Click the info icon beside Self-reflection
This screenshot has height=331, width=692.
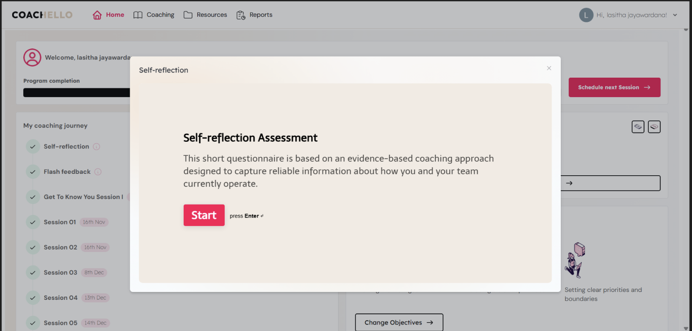pos(97,146)
